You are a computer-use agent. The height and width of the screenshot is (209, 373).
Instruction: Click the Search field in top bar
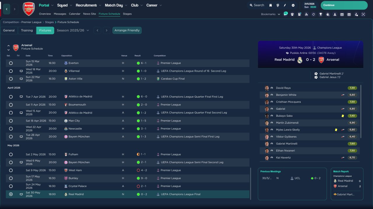pos(257,5)
